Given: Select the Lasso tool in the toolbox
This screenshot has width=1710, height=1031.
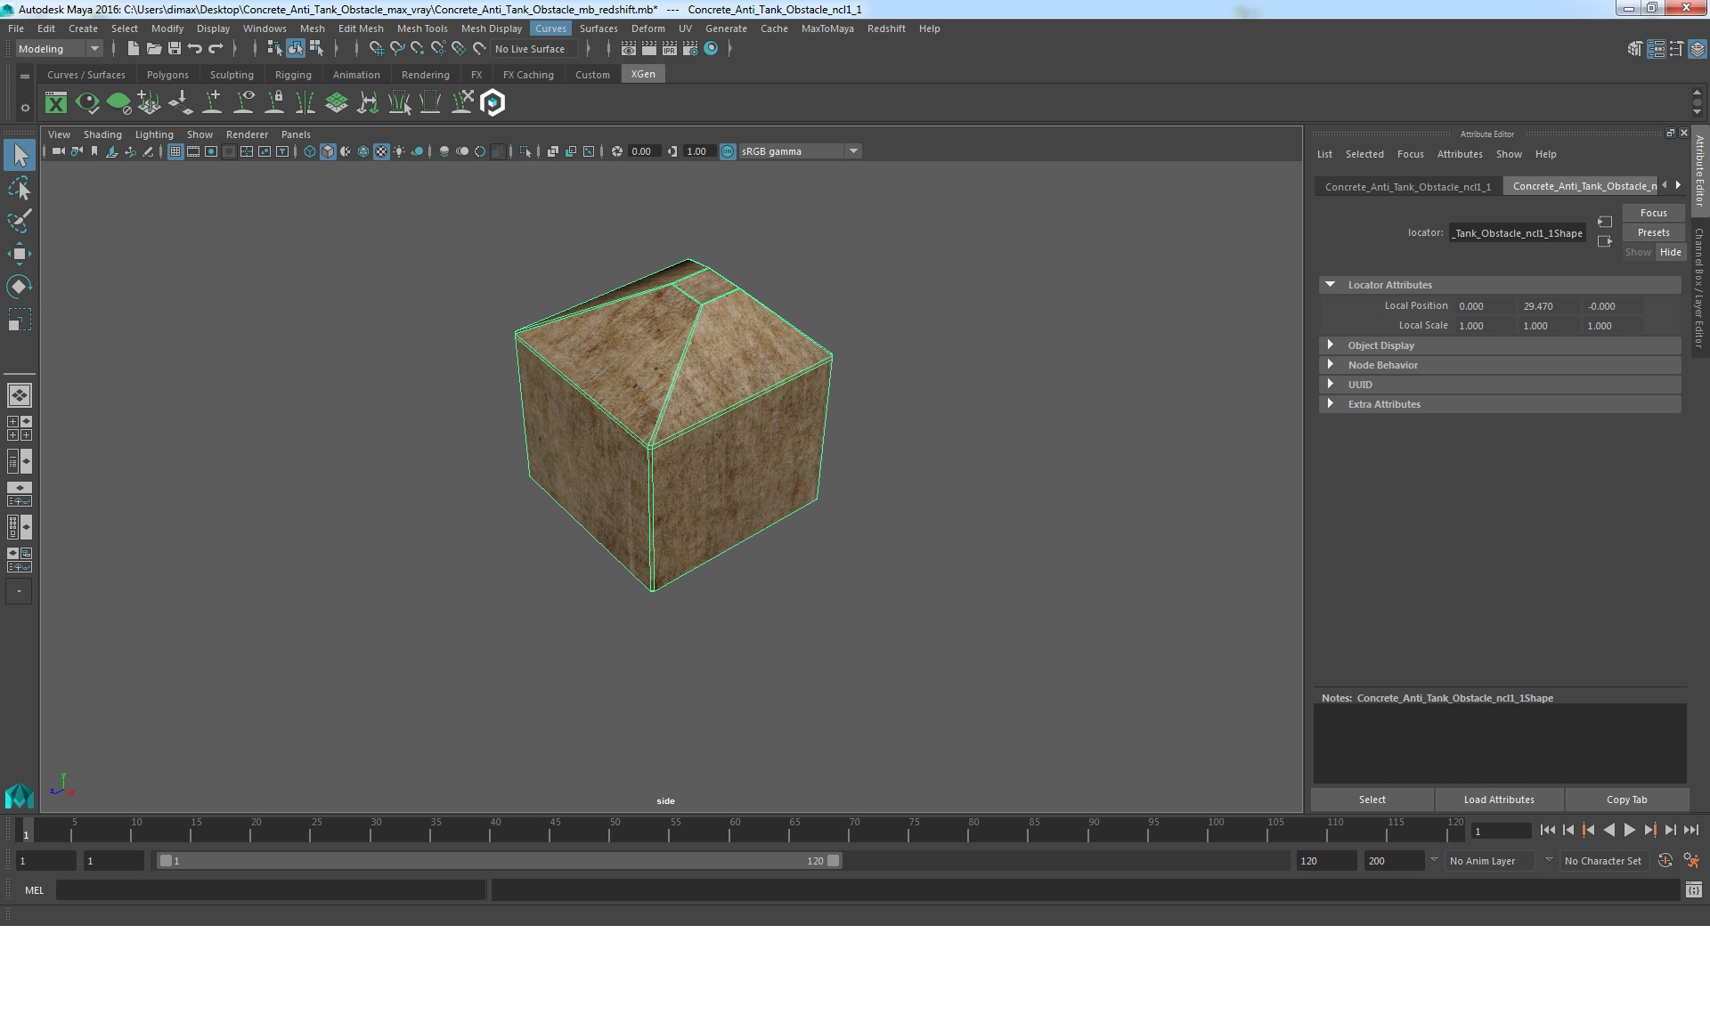Looking at the screenshot, I should [19, 188].
